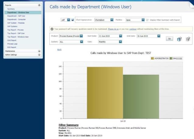Viewport: 194px width, 139px height.
Task: Click the Go button
Action: (169, 39)
